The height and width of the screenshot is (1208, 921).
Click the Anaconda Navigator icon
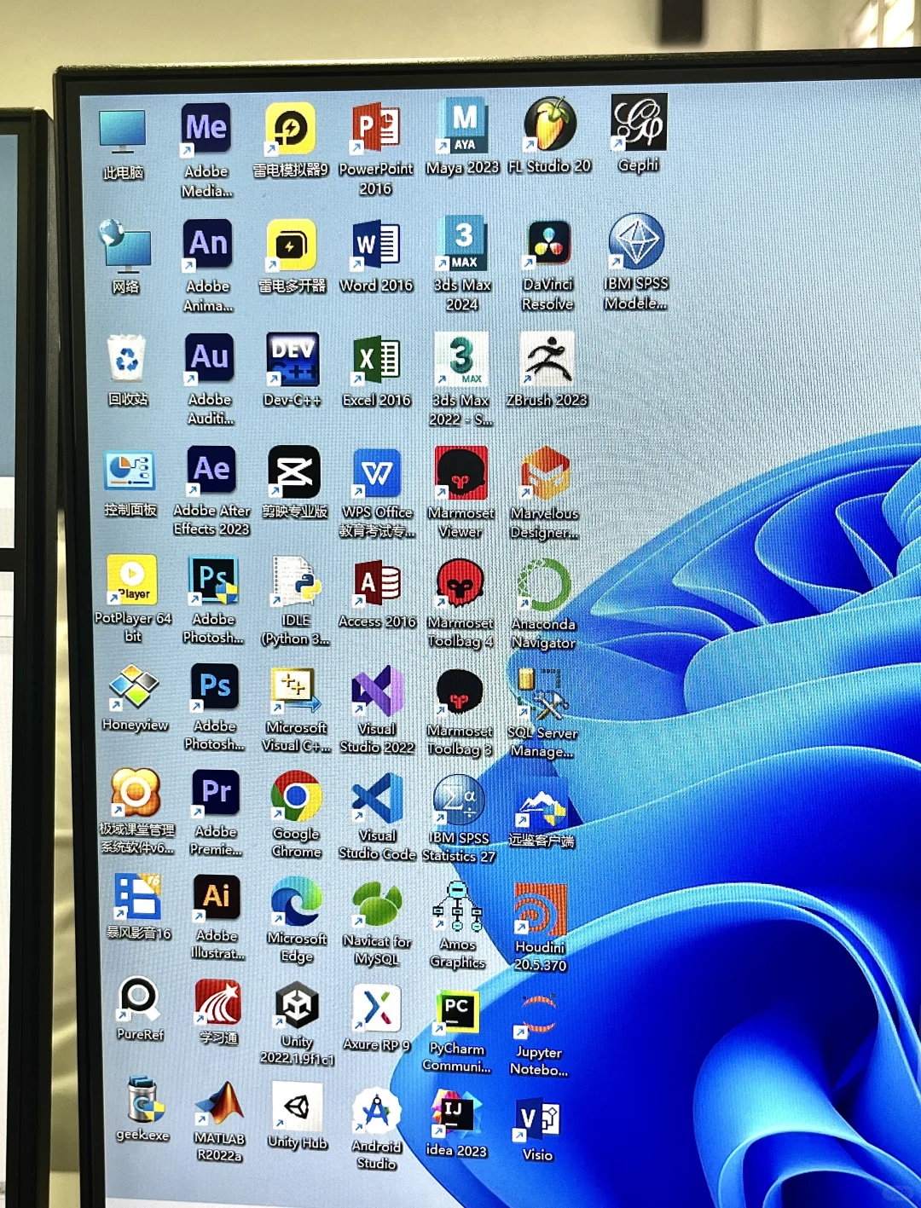coord(544,586)
